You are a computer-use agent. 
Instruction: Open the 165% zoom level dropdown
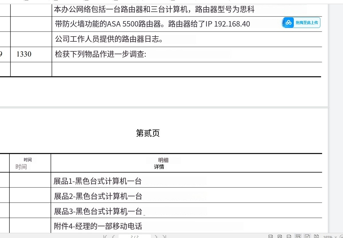[x=330, y=237]
